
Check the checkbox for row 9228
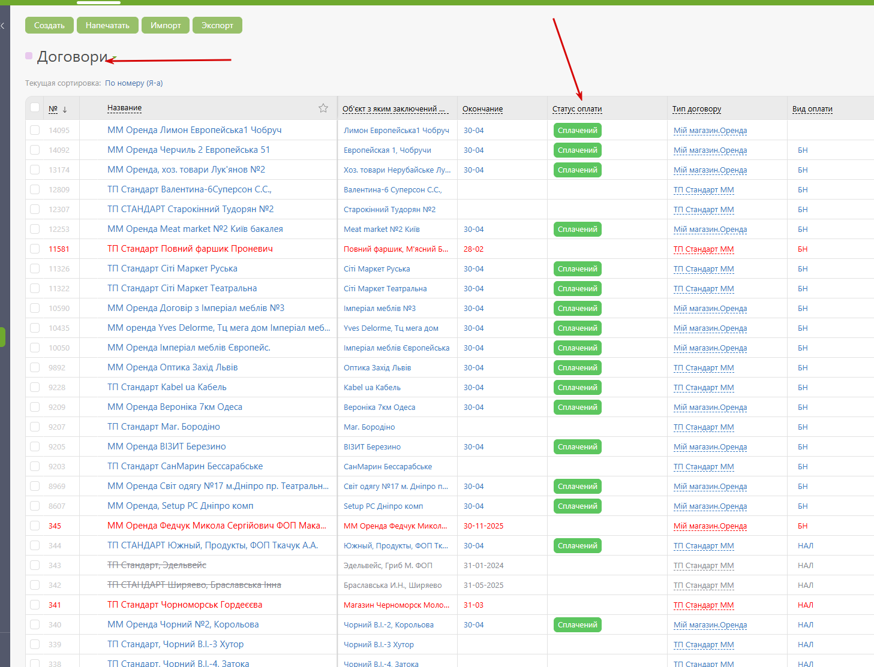(x=35, y=387)
